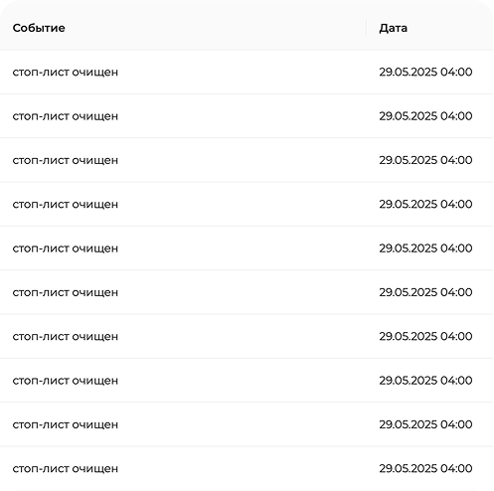Screen dimensions: 494x491
Task: Select the fourth стоп-лист очищен event row
Action: [247, 204]
